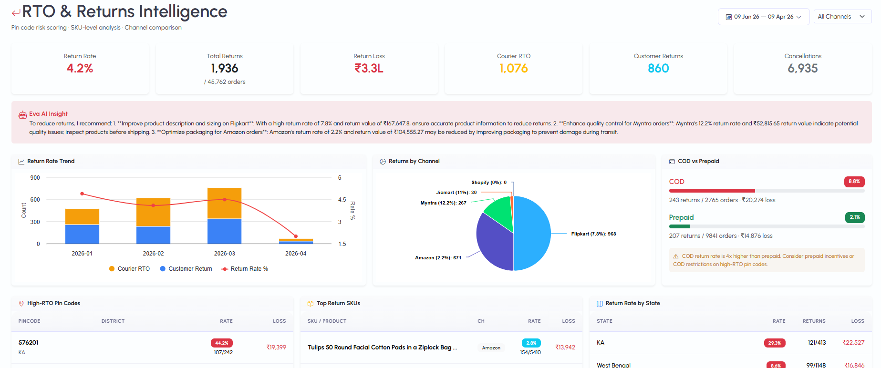Click the COD red progress bar
This screenshot has height=368, width=881.
[712, 191]
